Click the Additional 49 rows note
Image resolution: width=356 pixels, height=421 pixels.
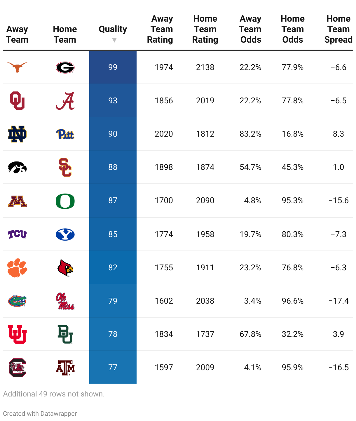click(x=54, y=394)
